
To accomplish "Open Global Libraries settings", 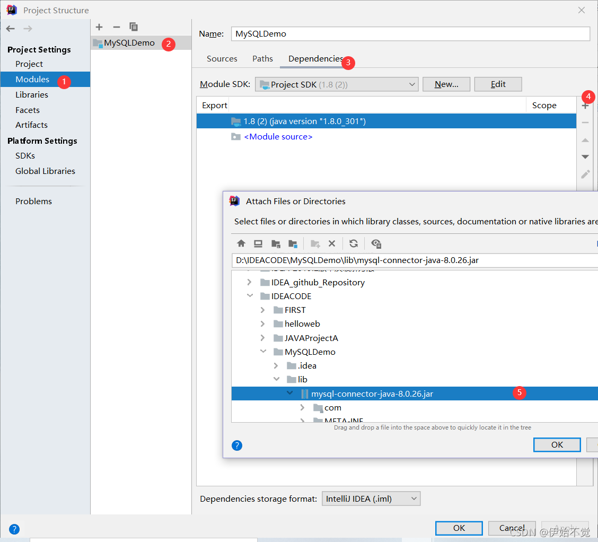I will (45, 171).
